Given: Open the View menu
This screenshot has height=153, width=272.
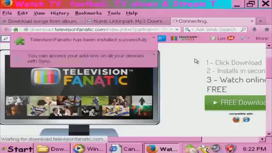Looking at the screenshot, I should point(39,13).
